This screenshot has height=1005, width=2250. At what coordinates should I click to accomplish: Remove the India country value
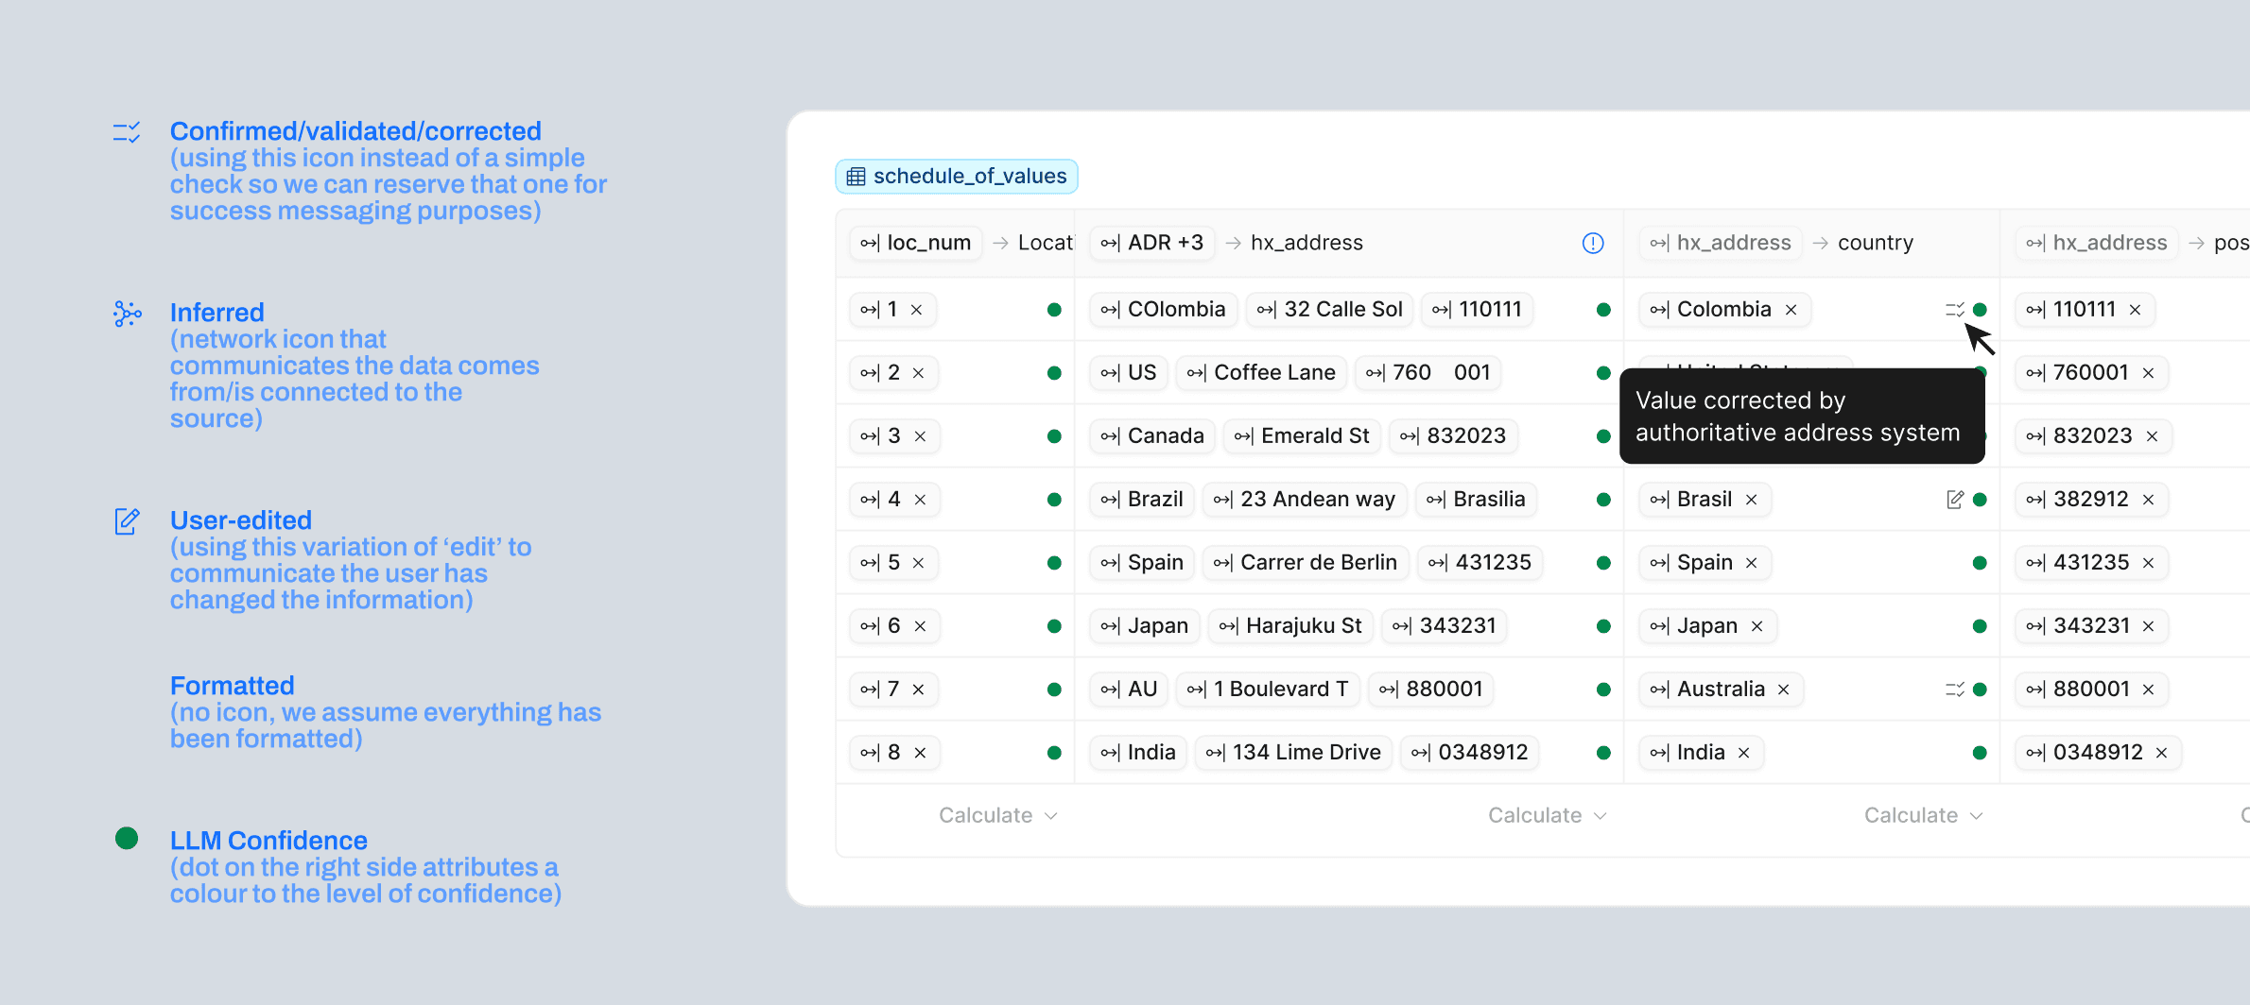1743,753
